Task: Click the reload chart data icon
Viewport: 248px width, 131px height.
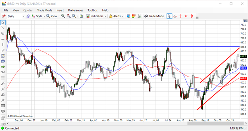Action: (x=81, y=16)
